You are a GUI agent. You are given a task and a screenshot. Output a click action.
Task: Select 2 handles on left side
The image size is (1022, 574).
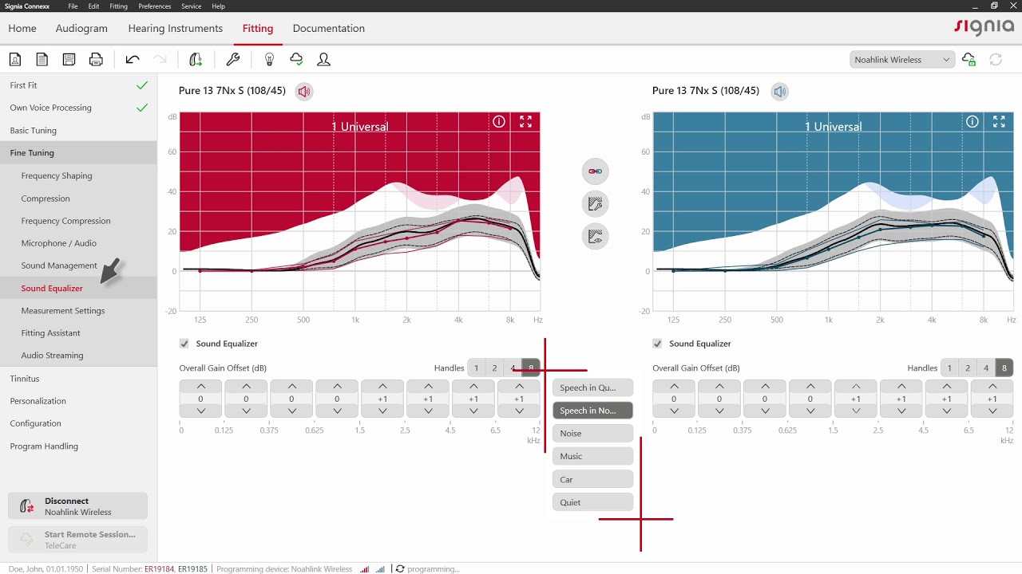click(494, 368)
